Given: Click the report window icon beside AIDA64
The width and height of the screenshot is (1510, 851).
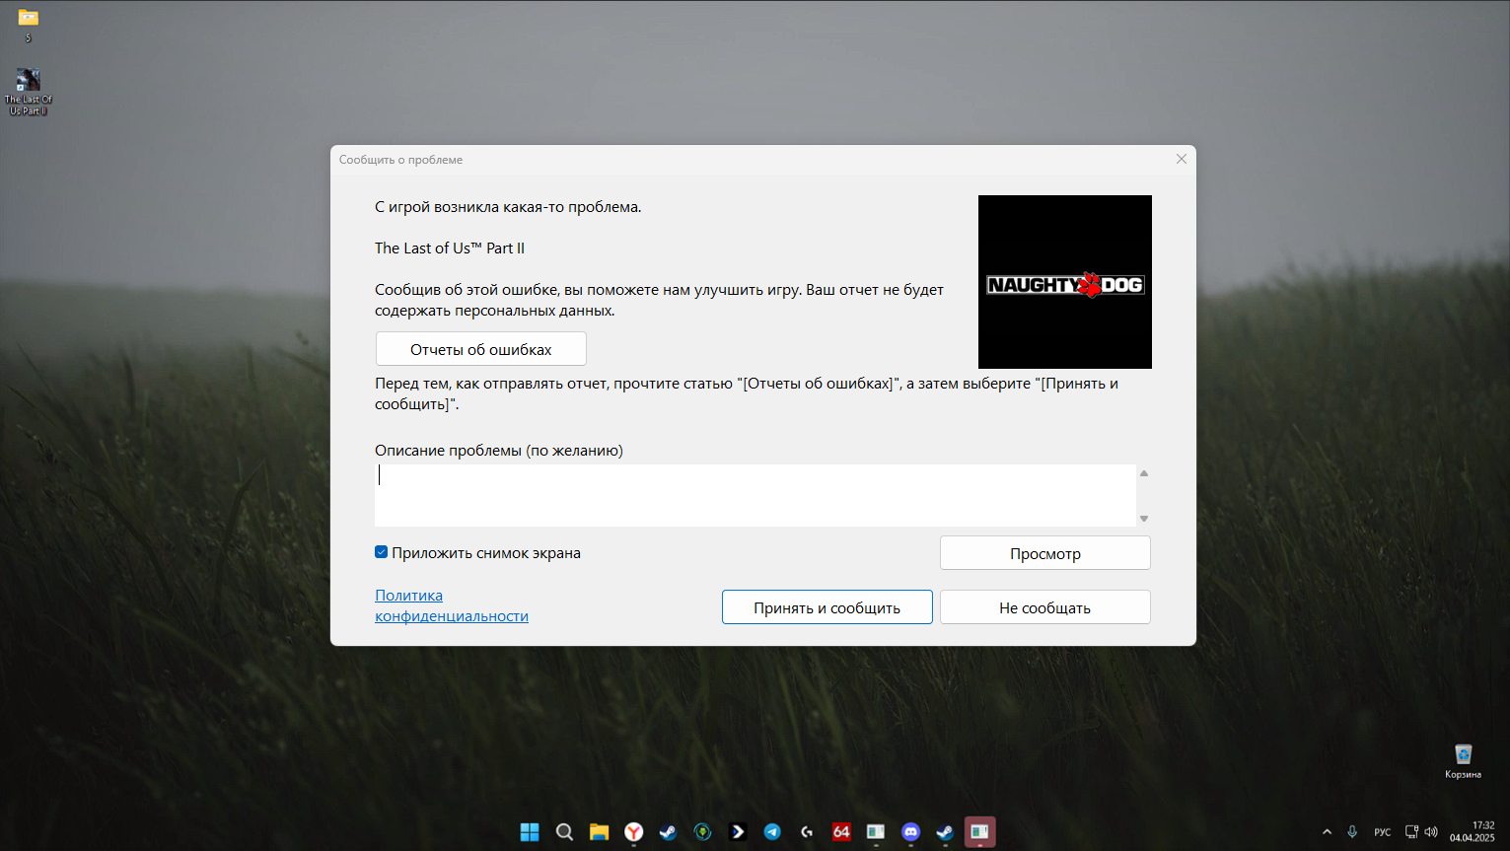Looking at the screenshot, I should (x=876, y=831).
